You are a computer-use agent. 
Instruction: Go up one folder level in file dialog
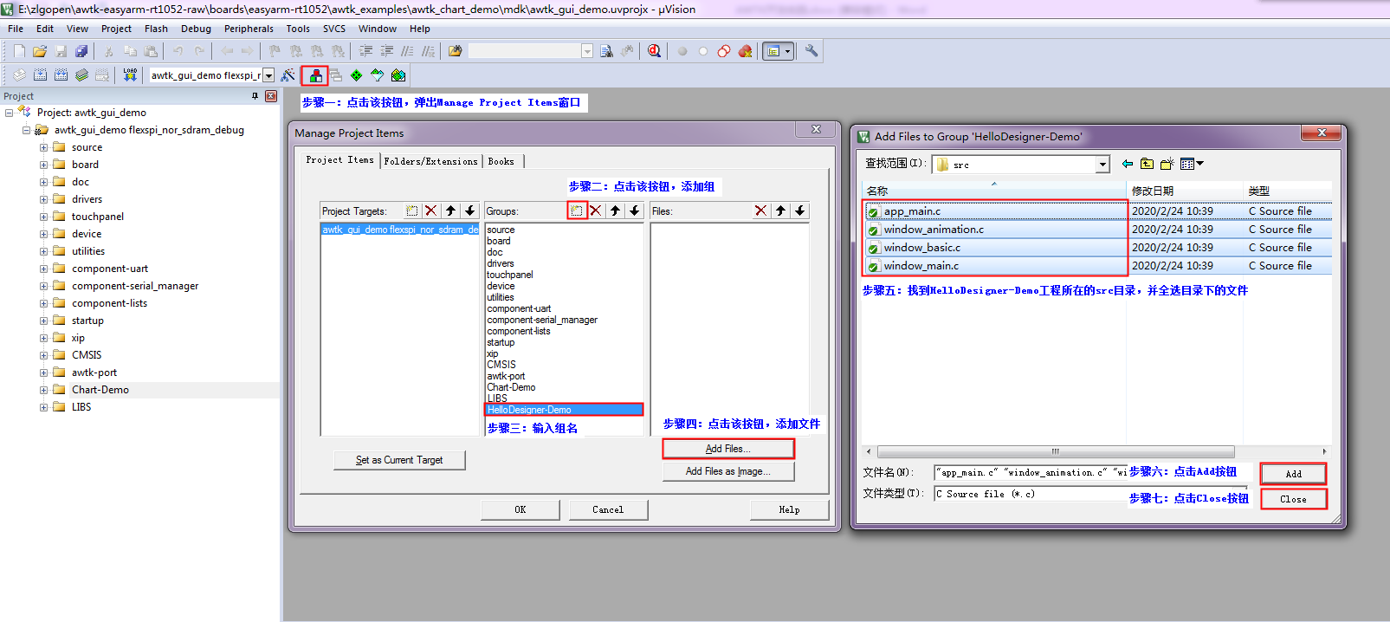(x=1147, y=164)
